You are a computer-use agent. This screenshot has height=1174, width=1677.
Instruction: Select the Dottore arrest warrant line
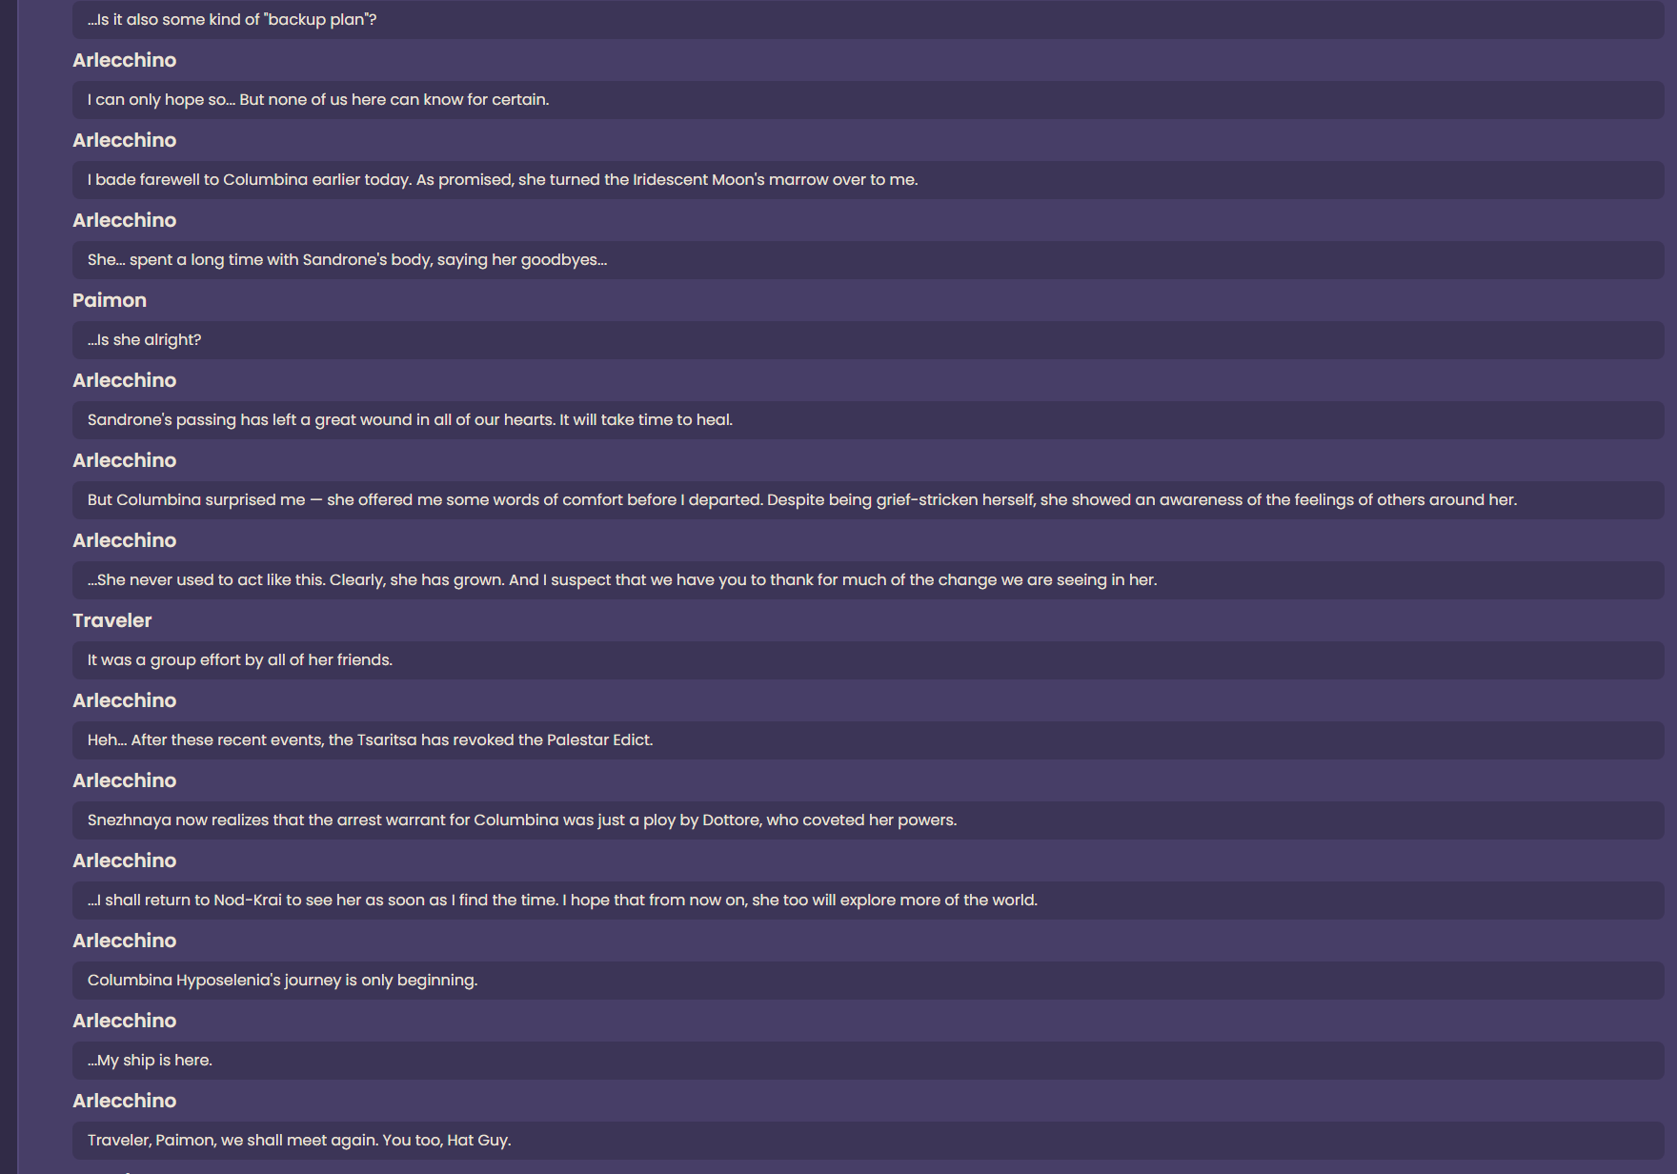tap(868, 820)
